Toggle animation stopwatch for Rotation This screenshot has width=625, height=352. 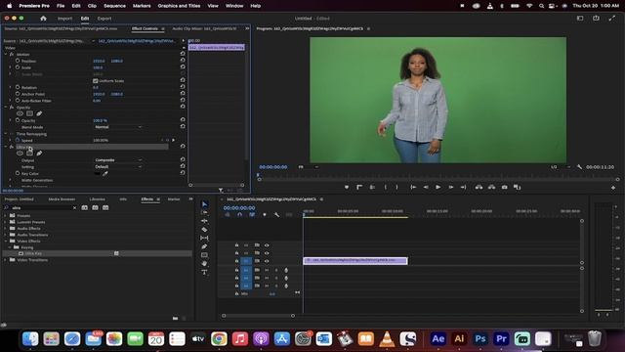click(x=18, y=87)
